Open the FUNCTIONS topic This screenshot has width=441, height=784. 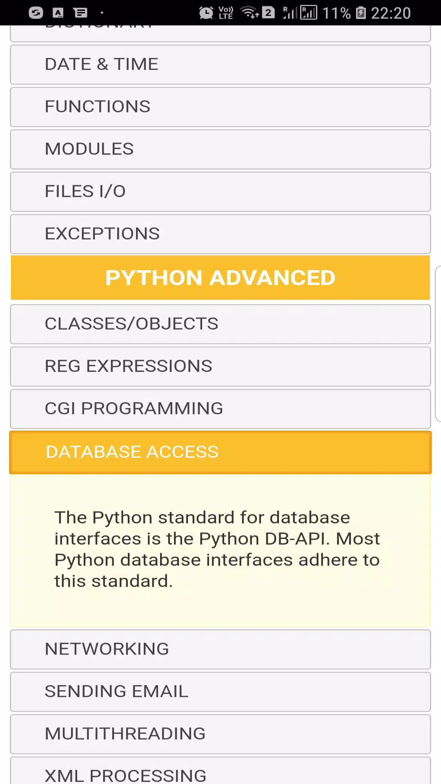220,107
